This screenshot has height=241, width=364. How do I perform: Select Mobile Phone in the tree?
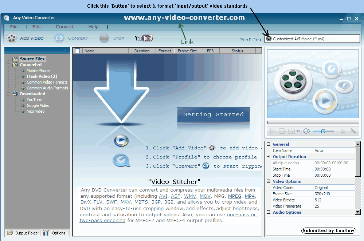pos(38,71)
